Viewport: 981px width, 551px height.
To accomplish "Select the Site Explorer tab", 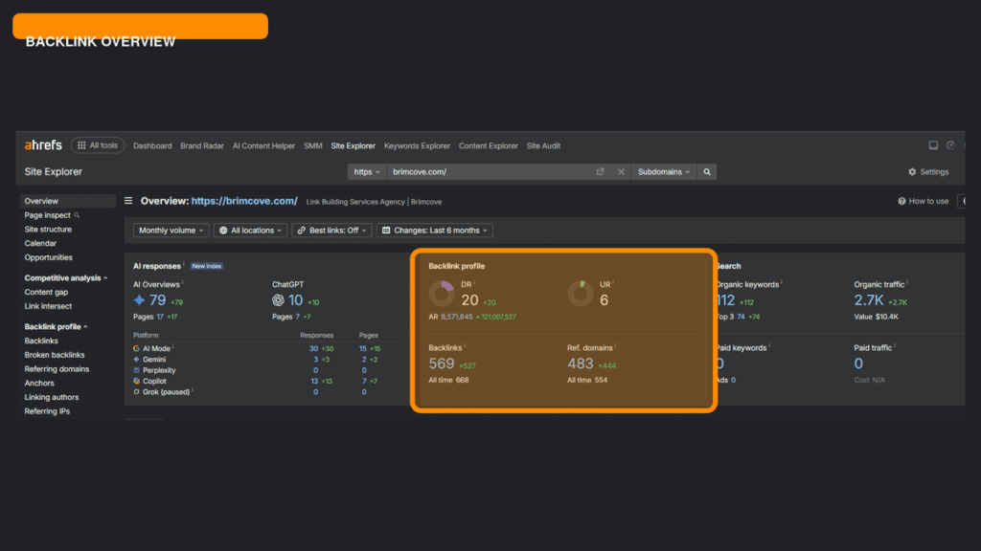I will (x=353, y=145).
